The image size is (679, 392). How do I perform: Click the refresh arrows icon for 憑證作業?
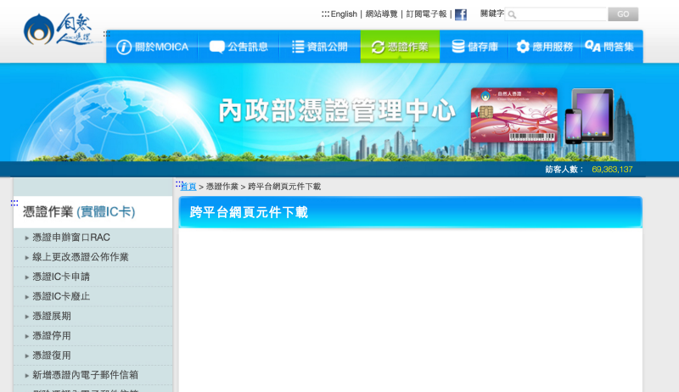[x=378, y=48]
